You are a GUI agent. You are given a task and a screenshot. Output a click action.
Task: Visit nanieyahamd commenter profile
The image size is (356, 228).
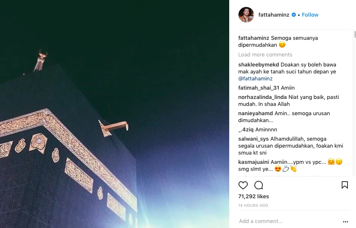[x=256, y=113]
